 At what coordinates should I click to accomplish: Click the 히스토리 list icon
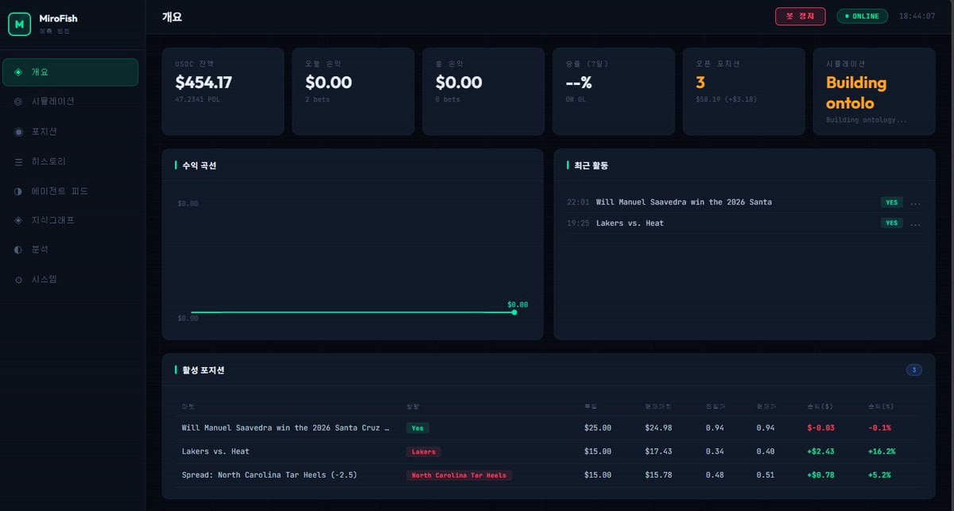coord(18,161)
